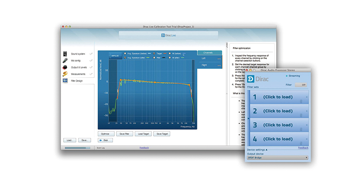Toggle the Avg. Spectrum (before) checkbox
The height and width of the screenshot is (182, 349).
(125, 53)
